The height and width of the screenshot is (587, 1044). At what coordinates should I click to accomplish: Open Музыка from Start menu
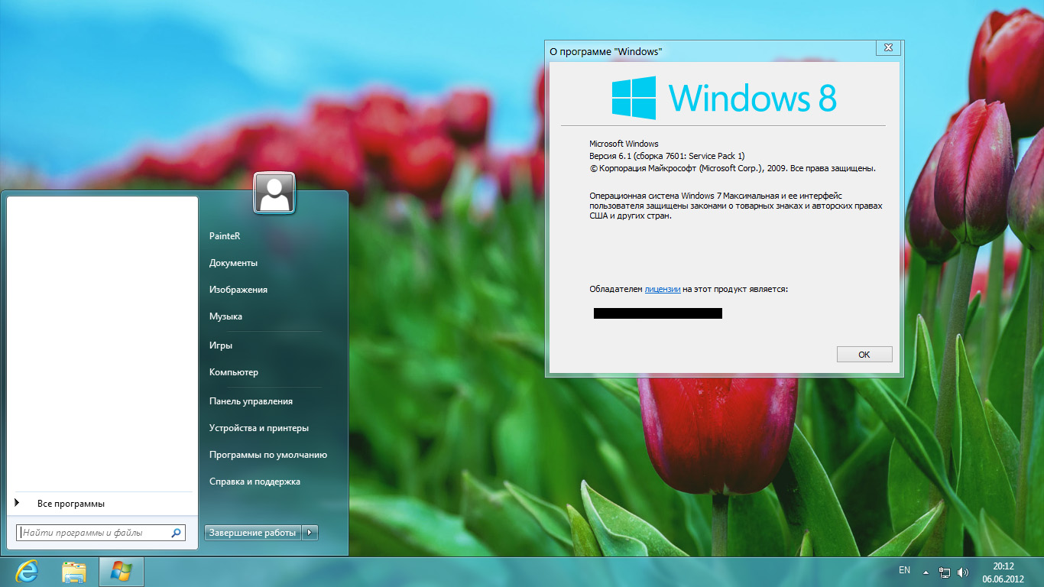pos(225,316)
